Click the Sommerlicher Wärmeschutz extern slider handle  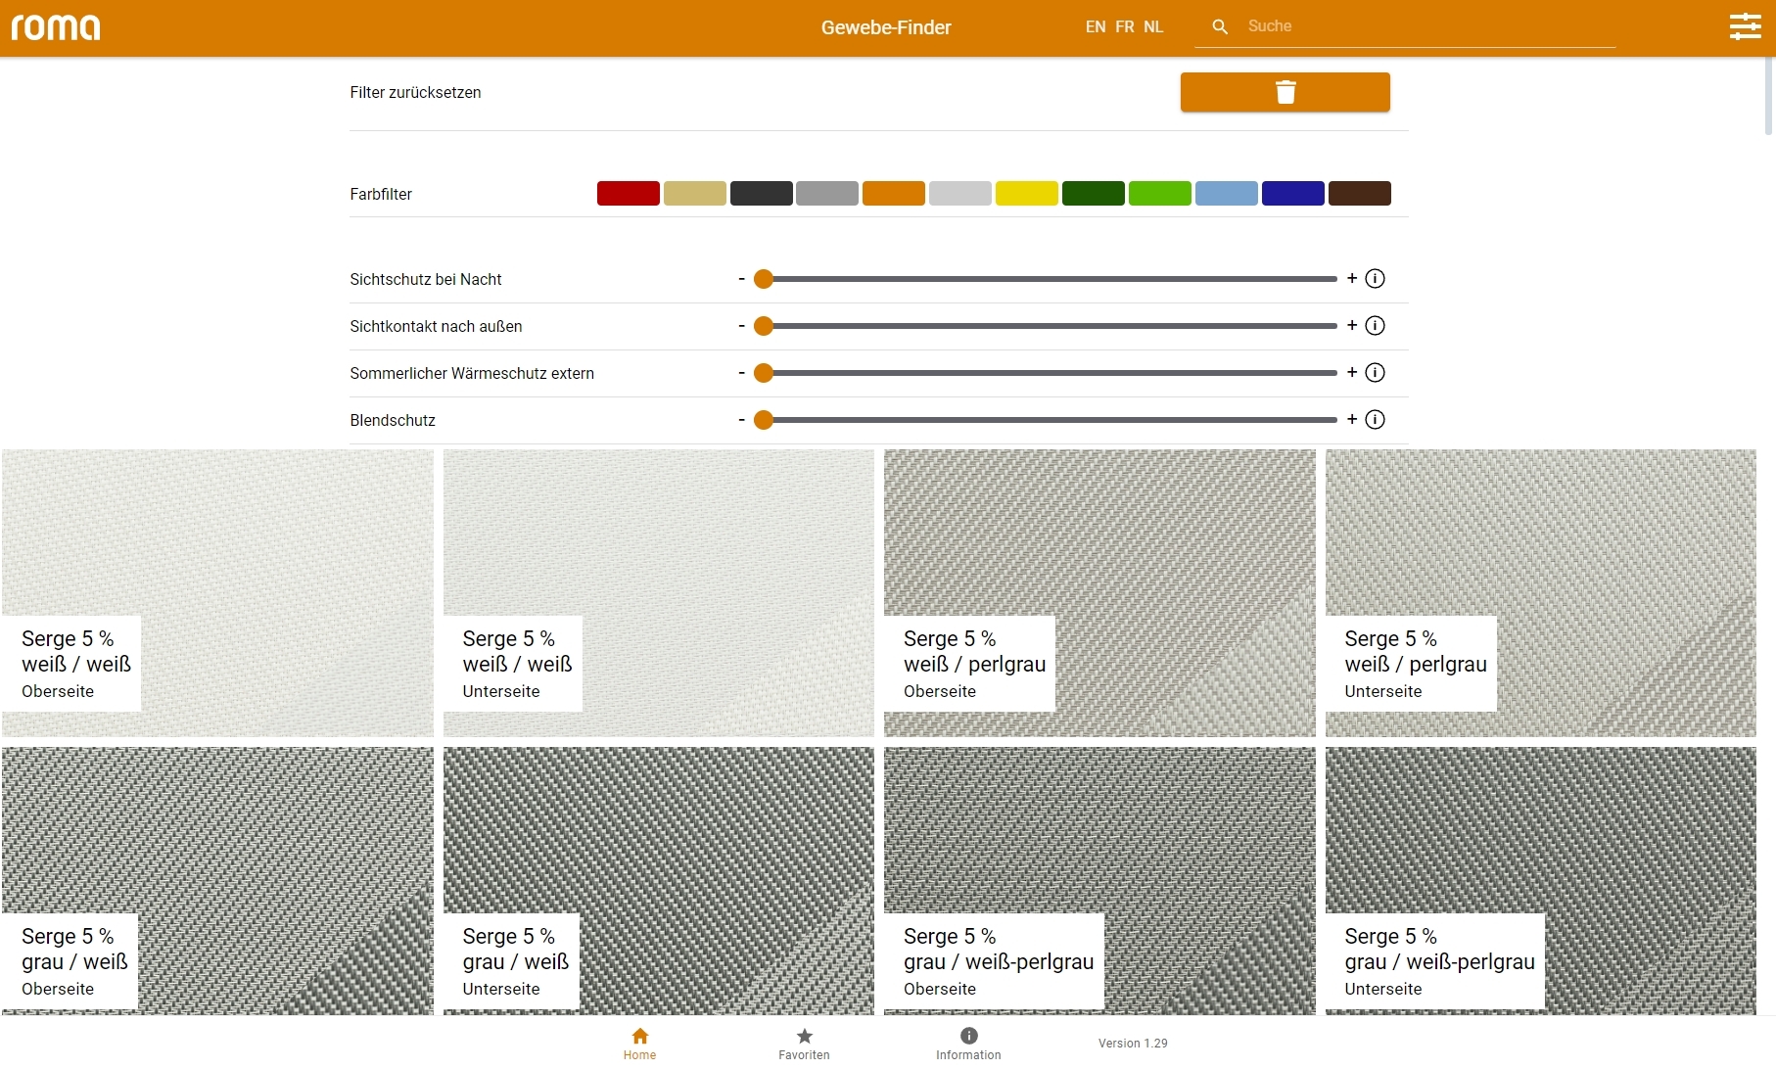point(764,373)
